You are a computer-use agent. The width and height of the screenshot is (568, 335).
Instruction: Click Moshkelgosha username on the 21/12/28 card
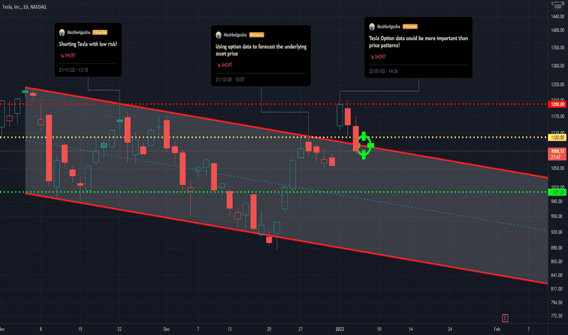pyautogui.click(x=235, y=35)
